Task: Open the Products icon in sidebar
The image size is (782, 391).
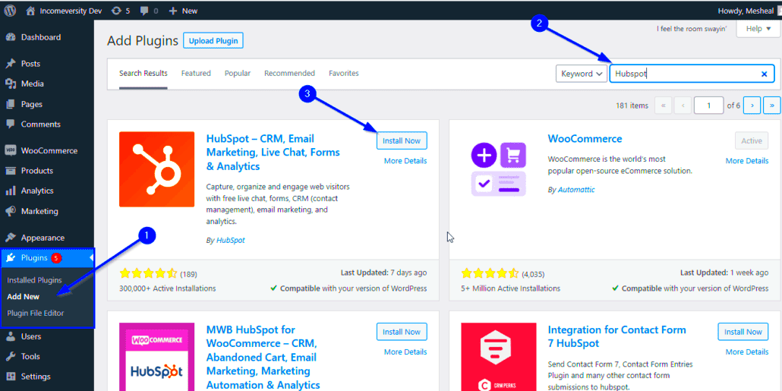Action: (11, 171)
